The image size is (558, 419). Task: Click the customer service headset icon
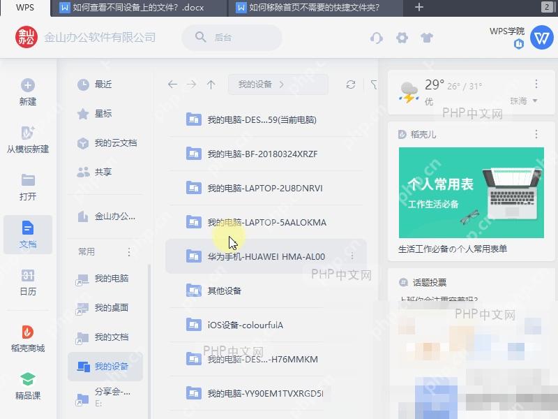(377, 38)
